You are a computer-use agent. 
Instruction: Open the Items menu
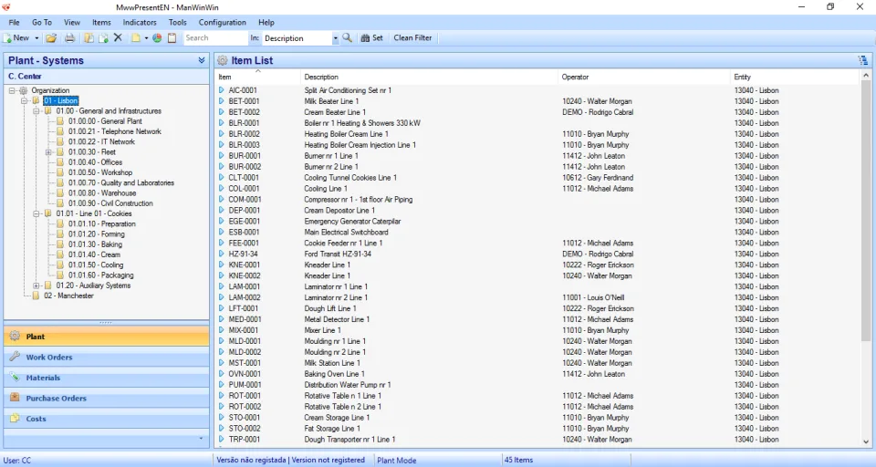[x=101, y=22]
